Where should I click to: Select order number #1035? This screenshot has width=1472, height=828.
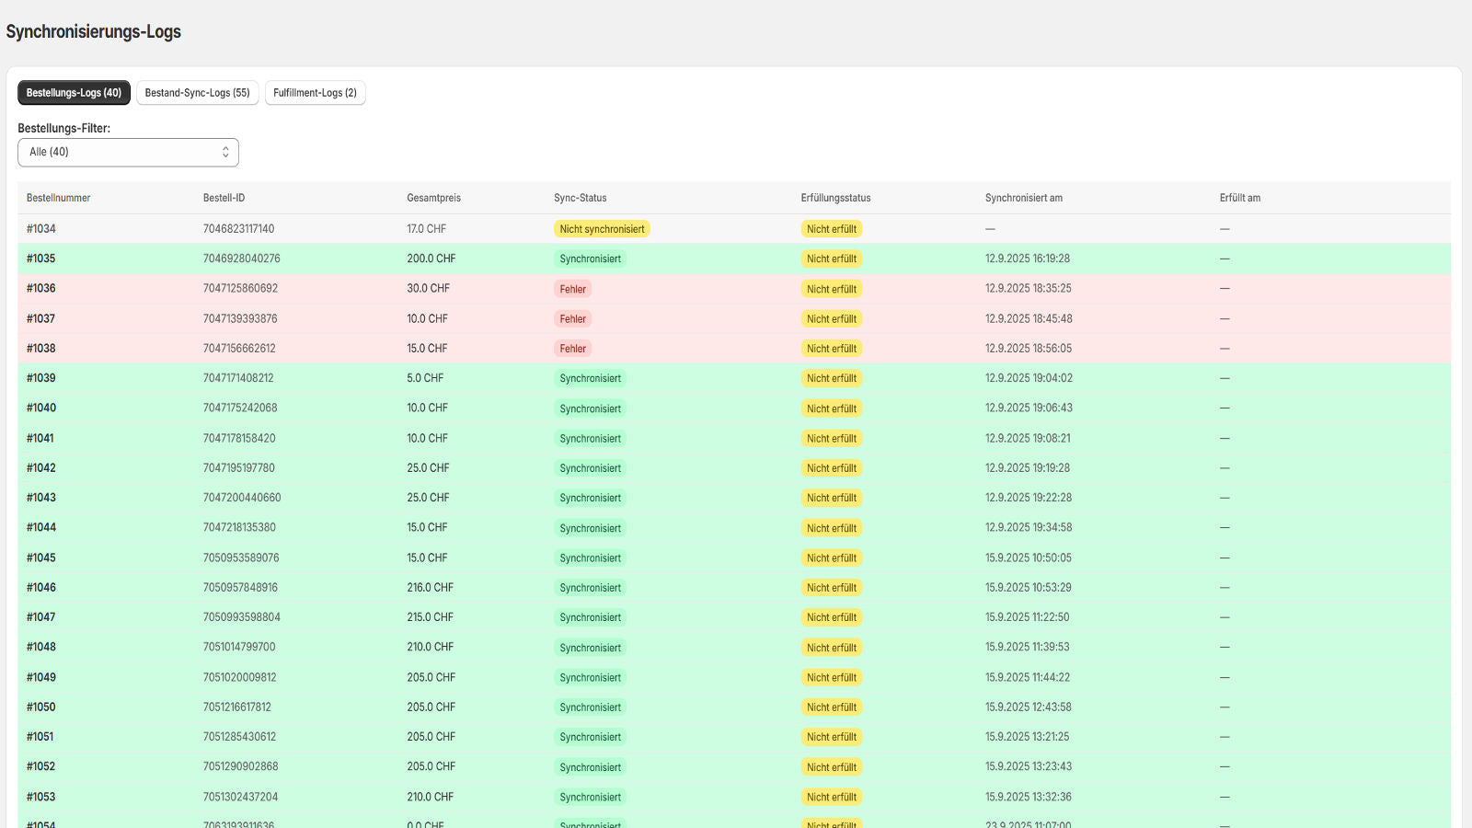(41, 259)
